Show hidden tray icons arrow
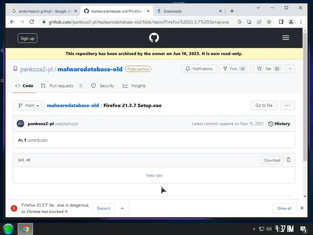 click(254, 229)
